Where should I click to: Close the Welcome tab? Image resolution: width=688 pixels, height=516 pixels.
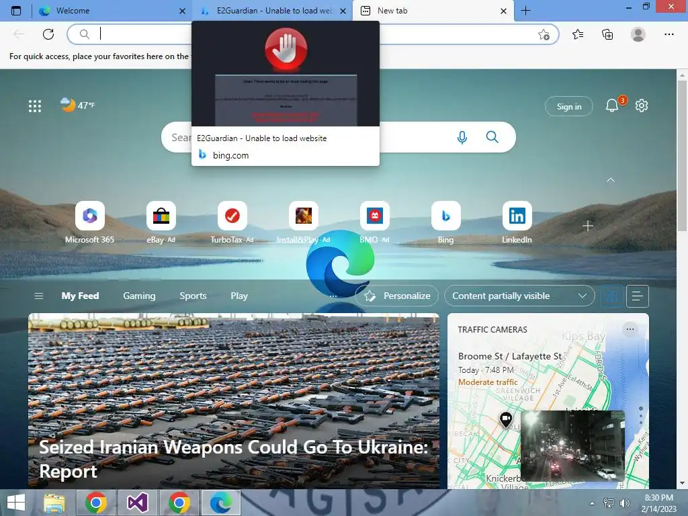click(182, 11)
